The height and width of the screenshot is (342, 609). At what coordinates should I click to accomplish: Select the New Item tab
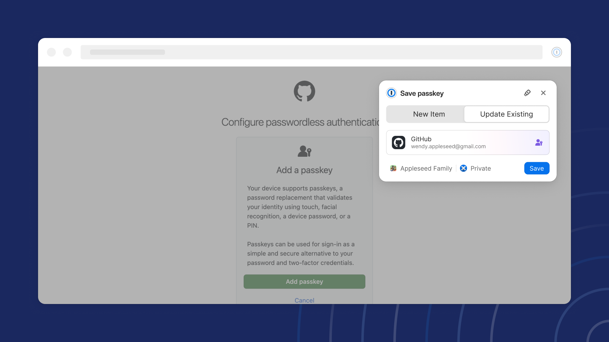point(428,114)
